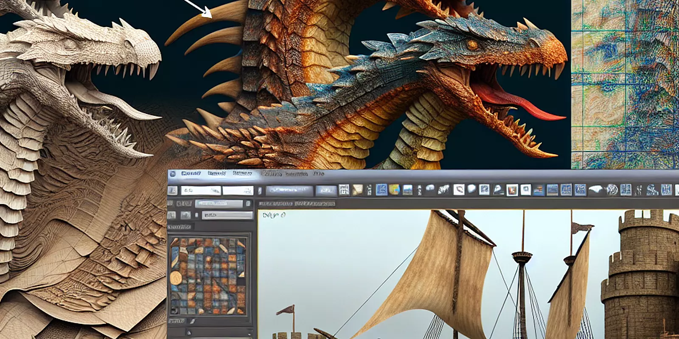Open the third menu bar item
This screenshot has width=679, height=339.
tap(242, 174)
